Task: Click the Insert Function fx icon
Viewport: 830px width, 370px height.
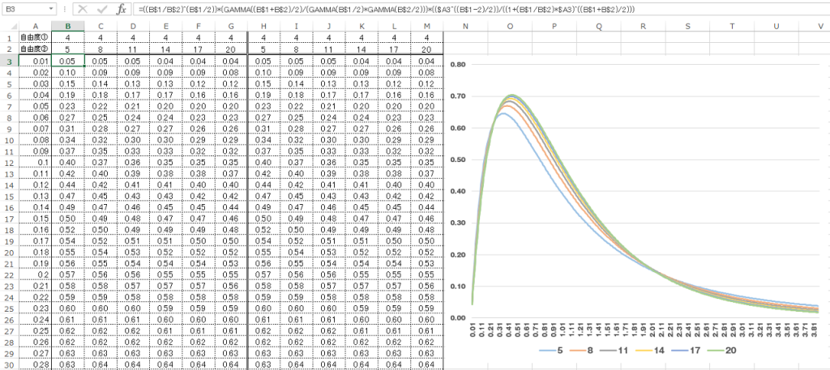Action: (x=122, y=9)
